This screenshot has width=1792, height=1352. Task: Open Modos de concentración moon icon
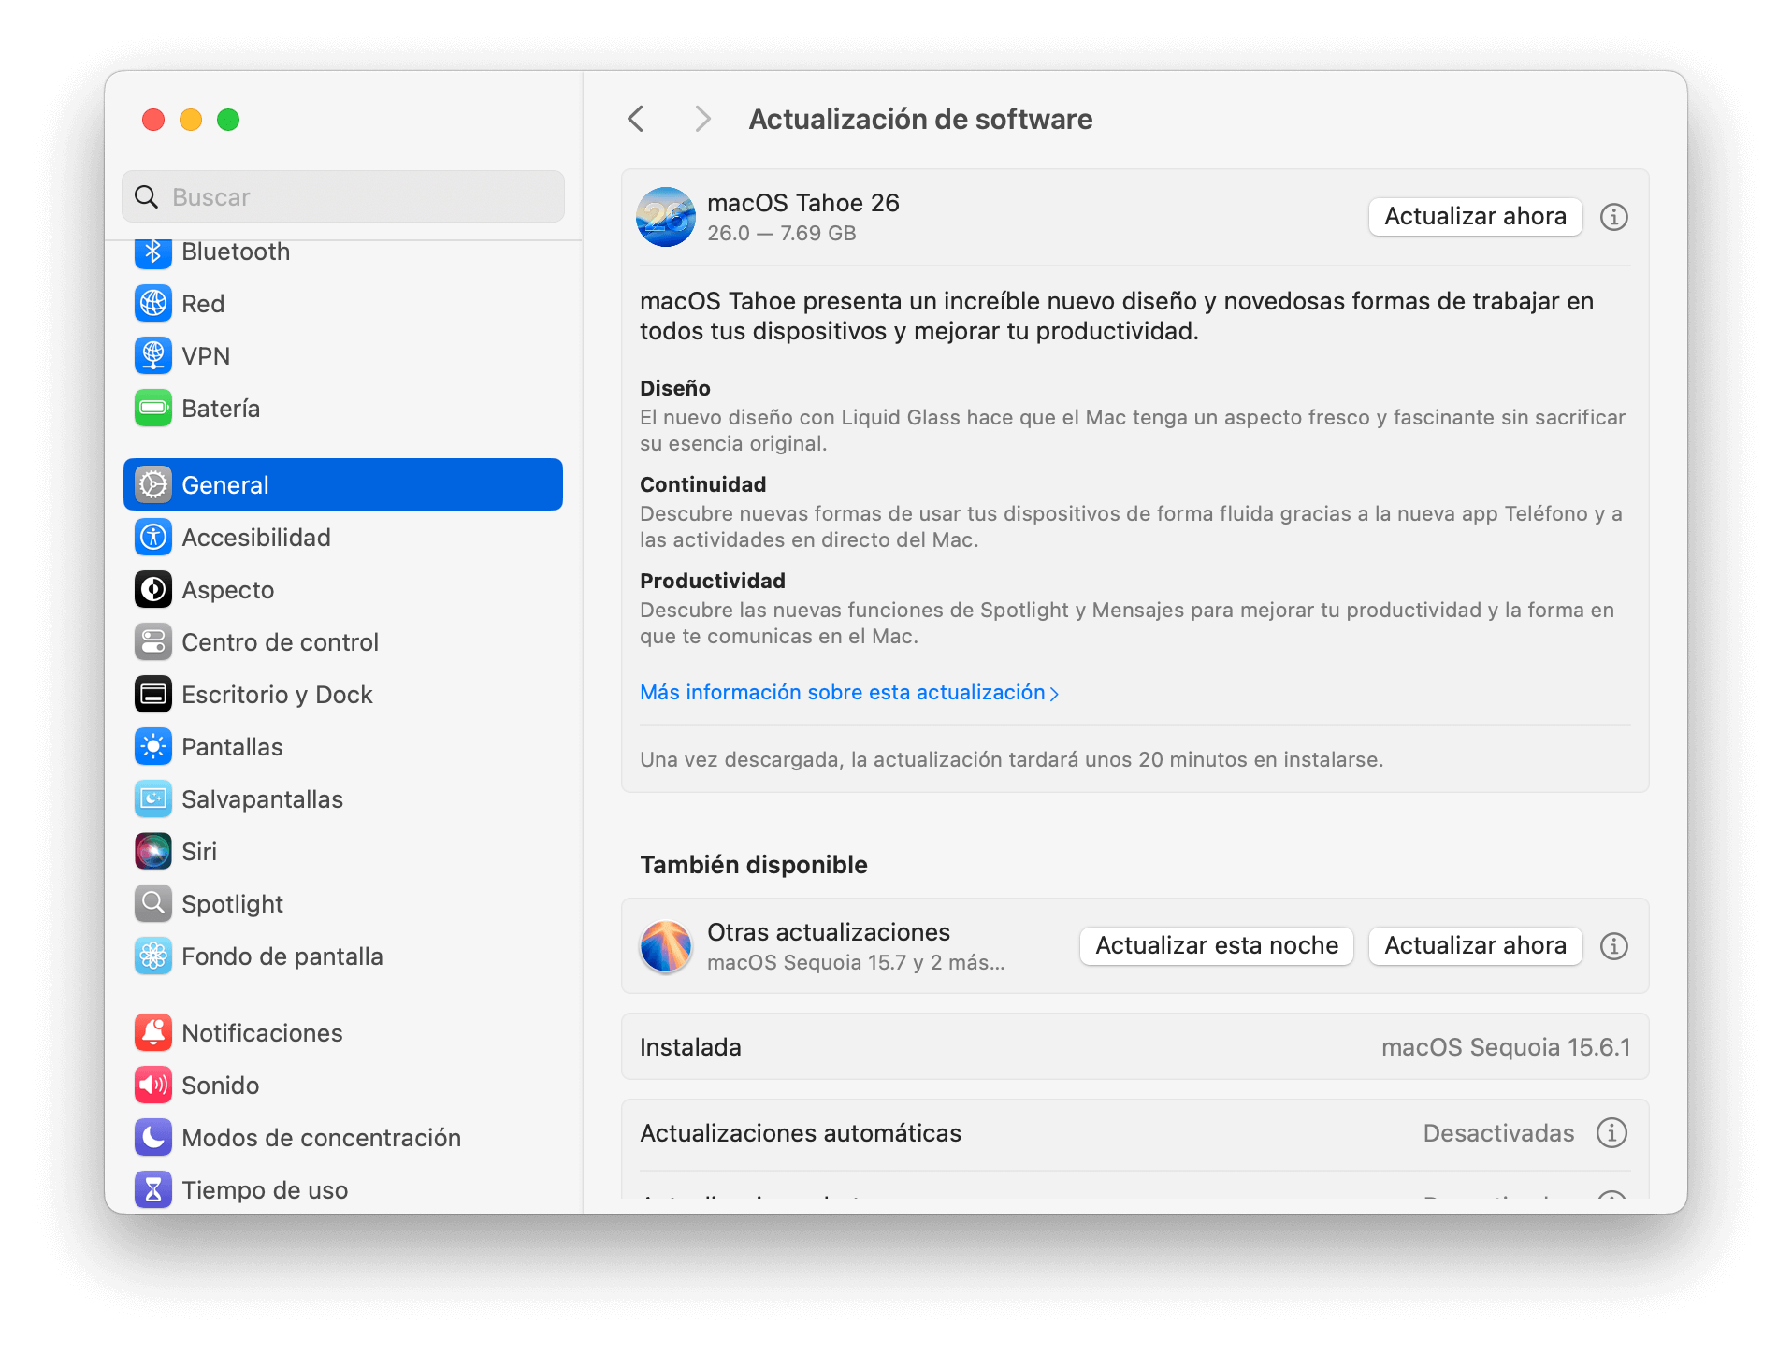click(x=153, y=1138)
